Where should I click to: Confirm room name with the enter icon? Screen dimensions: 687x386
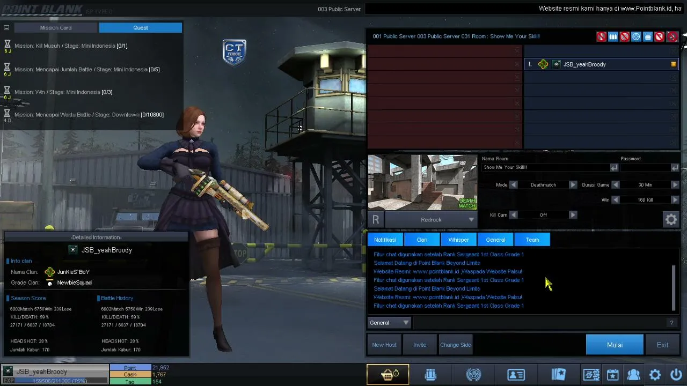coord(614,168)
